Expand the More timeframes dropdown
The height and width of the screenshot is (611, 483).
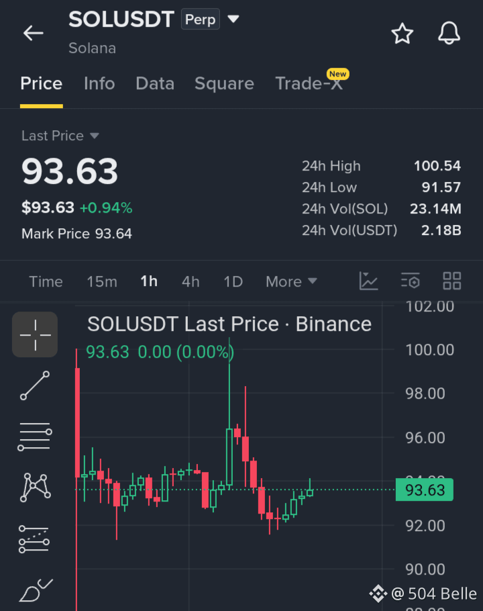click(x=292, y=281)
